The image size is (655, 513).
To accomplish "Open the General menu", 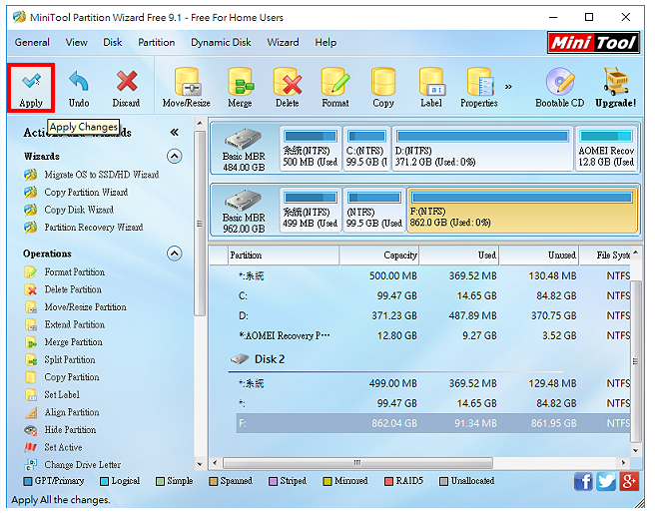I will [32, 42].
